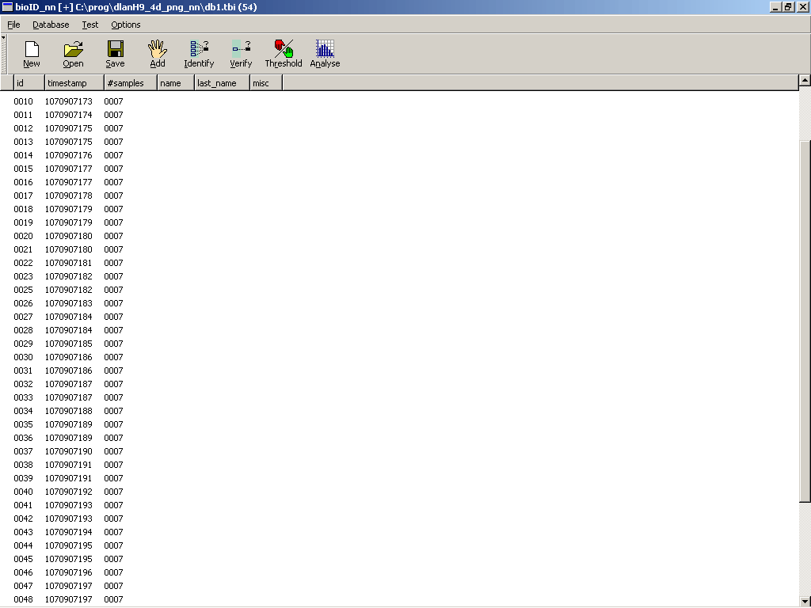Viewport: 811px width, 608px height.
Task: Click the New database toolbar icon
Action: pos(32,53)
